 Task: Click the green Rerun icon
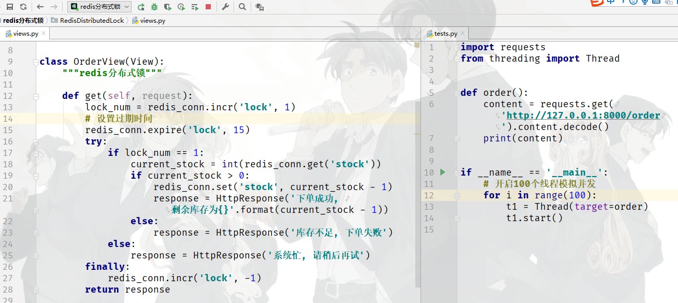[141, 7]
